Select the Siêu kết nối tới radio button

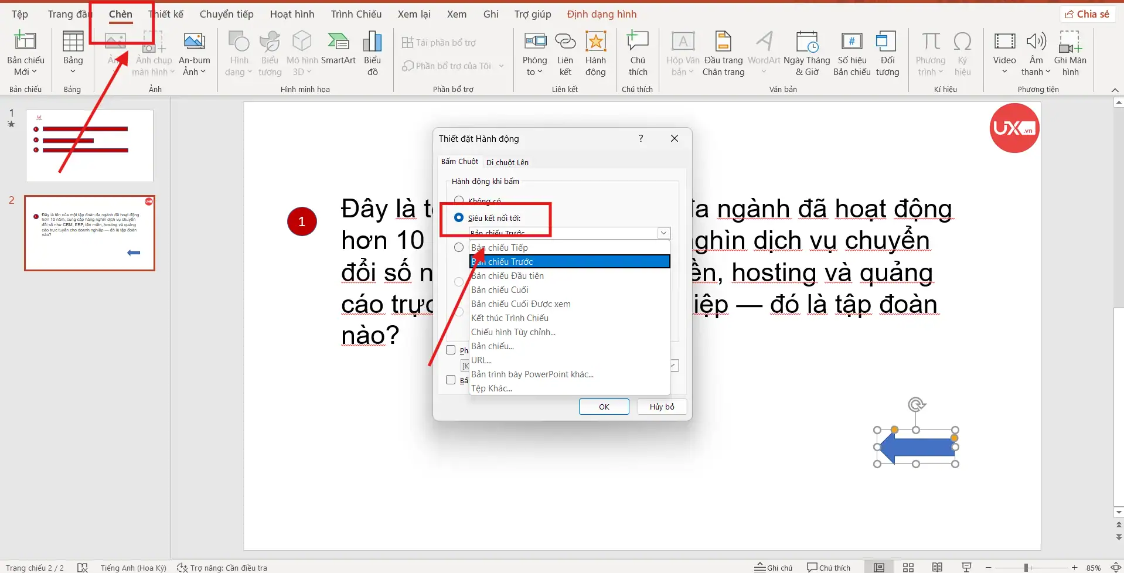click(458, 217)
